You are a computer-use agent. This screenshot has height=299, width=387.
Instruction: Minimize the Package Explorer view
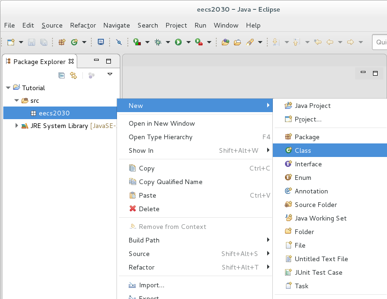(x=96, y=60)
